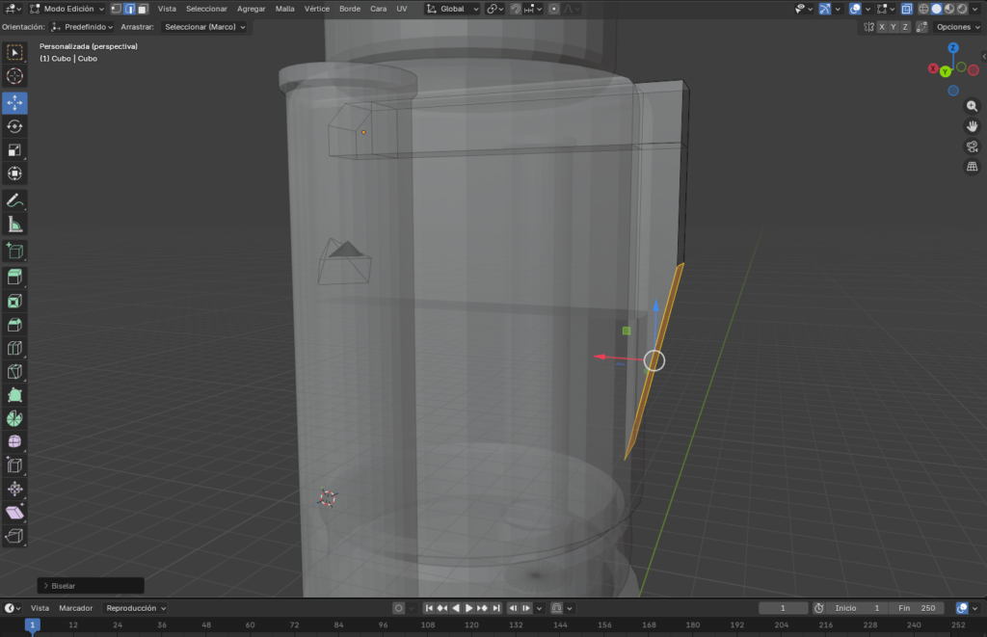The width and height of the screenshot is (987, 637).
Task: Switch to face select mode
Action: [143, 9]
